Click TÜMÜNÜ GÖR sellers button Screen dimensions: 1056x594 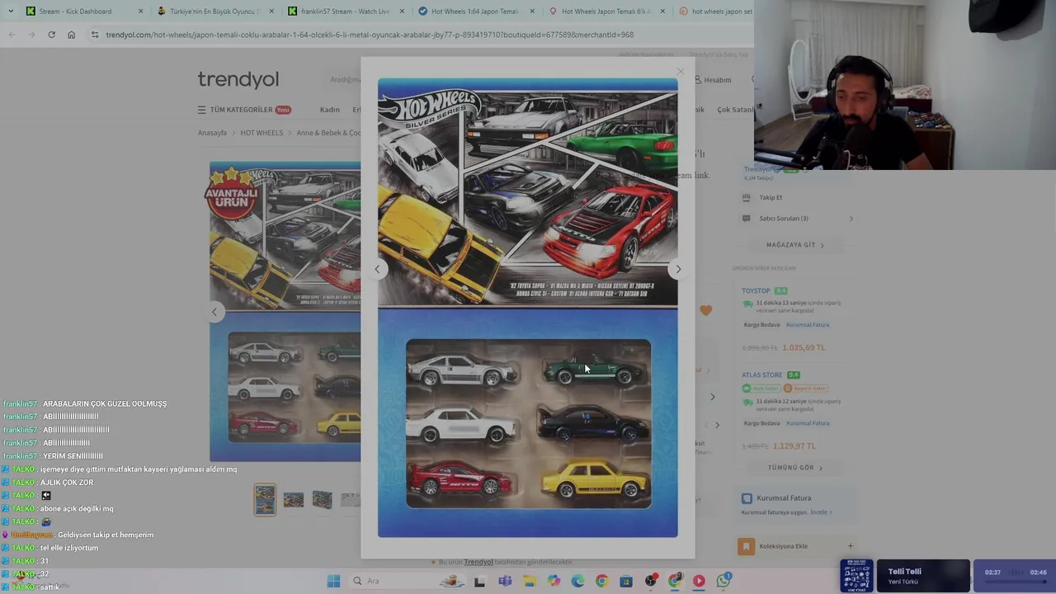[794, 468]
